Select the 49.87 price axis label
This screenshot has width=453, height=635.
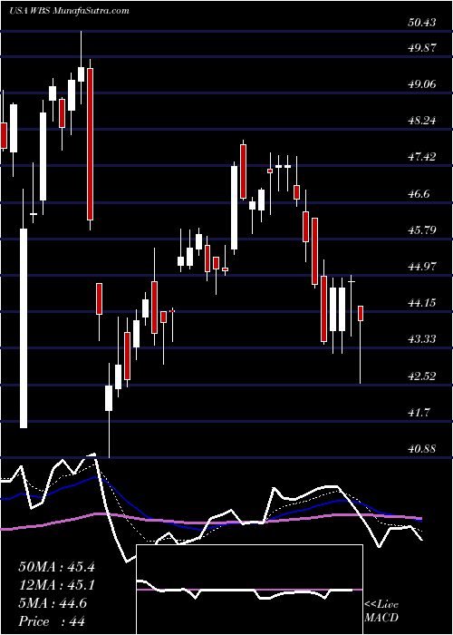[x=422, y=48]
